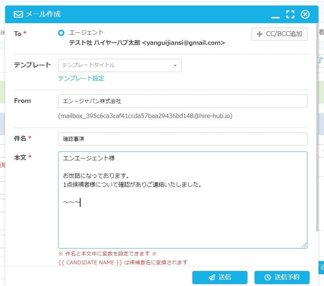Select the エージェント radio button

click(x=61, y=33)
